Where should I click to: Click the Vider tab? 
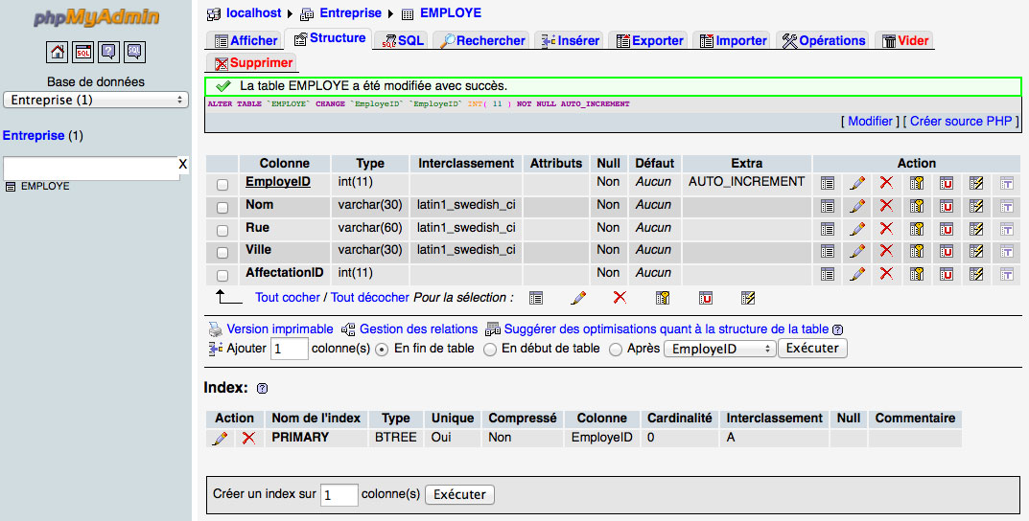pyautogui.click(x=905, y=40)
